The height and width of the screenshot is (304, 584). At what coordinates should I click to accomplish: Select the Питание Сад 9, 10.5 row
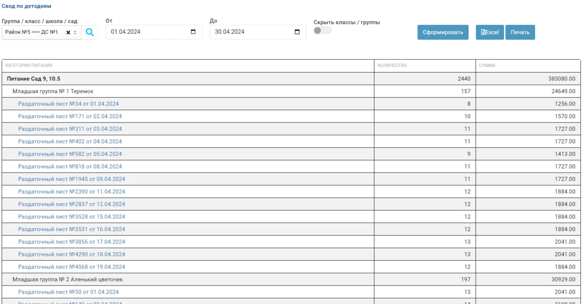pos(291,79)
